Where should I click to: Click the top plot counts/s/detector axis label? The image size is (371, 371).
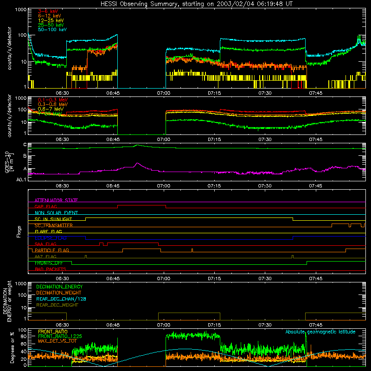point(9,48)
